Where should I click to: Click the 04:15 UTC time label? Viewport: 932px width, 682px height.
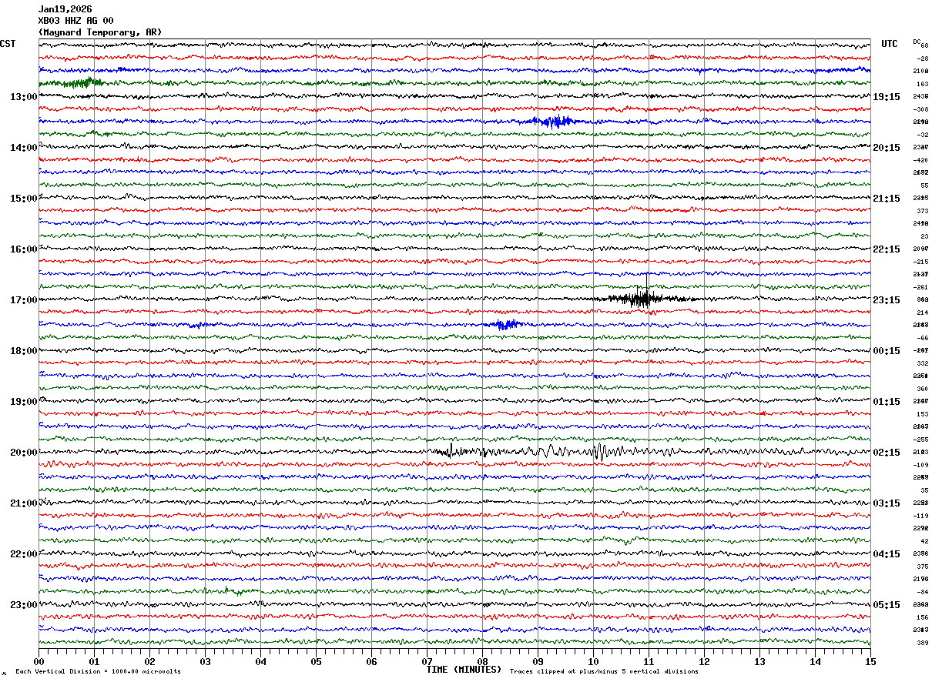[887, 554]
